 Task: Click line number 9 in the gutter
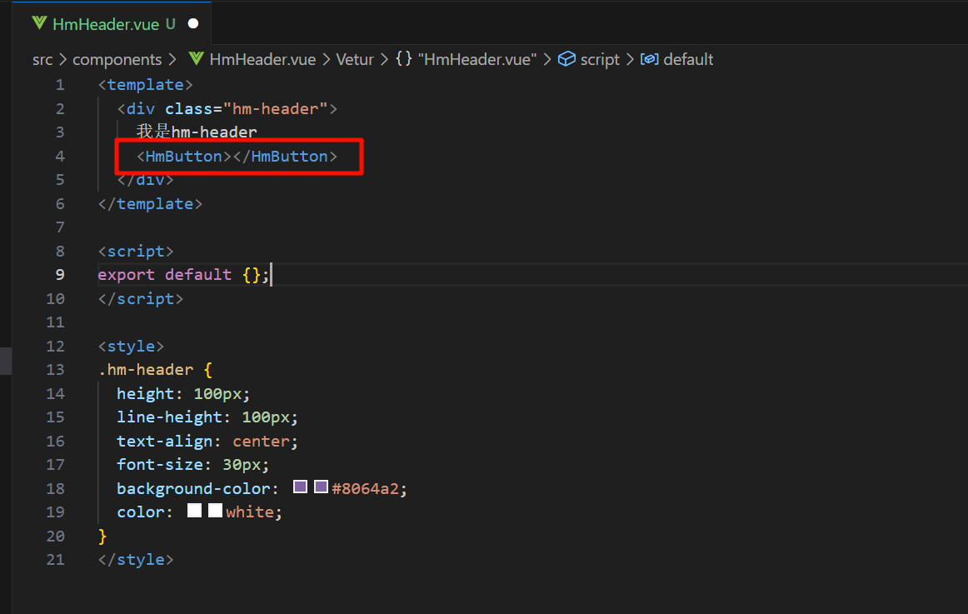60,275
